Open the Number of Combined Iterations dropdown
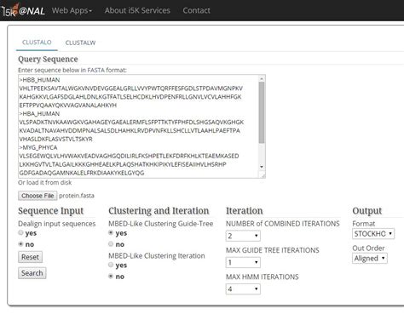 pos(243,236)
